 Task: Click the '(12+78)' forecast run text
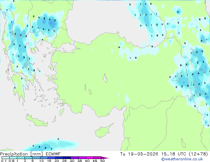pyautogui.click(x=198, y=154)
